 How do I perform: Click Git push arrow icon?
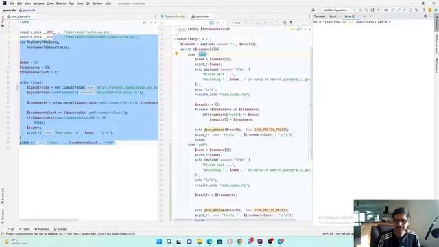click(x=405, y=10)
